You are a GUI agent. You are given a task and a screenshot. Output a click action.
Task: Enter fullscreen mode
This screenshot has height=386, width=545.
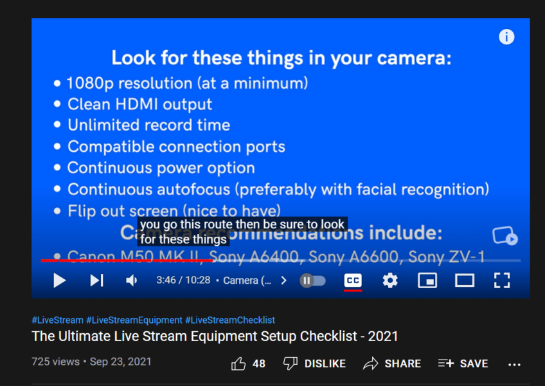[502, 280]
